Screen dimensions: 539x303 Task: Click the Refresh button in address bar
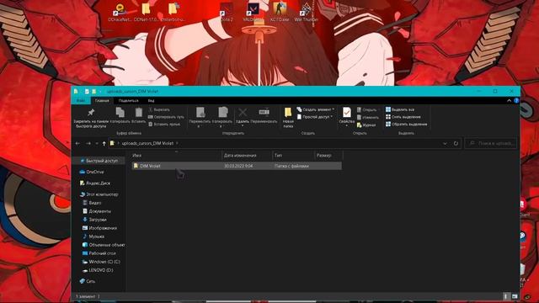(x=456, y=143)
